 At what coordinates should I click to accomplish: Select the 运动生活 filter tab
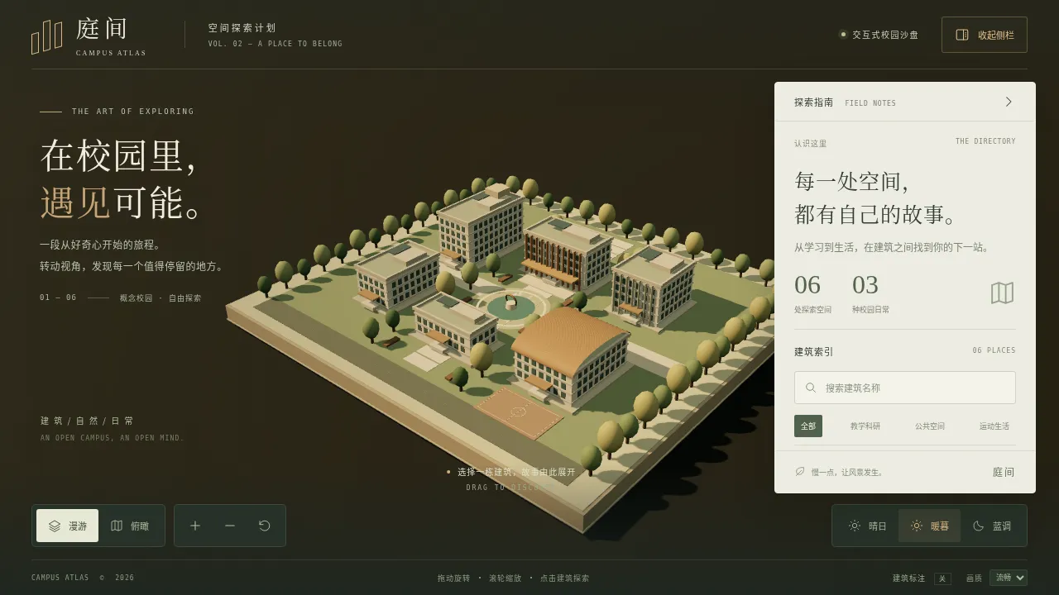coord(994,426)
